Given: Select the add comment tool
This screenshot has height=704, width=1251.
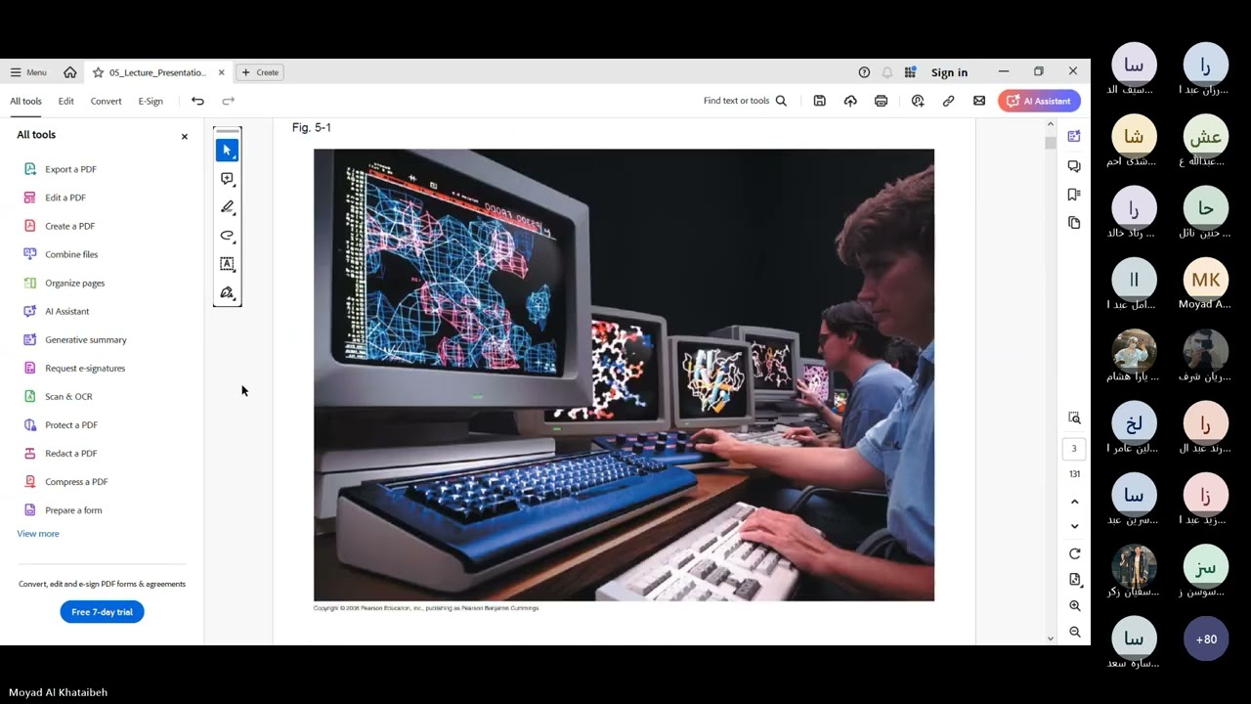Looking at the screenshot, I should coord(227,179).
